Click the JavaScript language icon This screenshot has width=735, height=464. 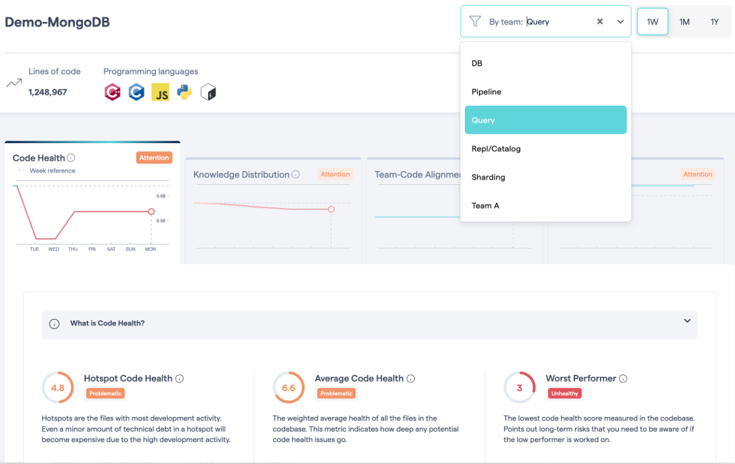coord(161,92)
